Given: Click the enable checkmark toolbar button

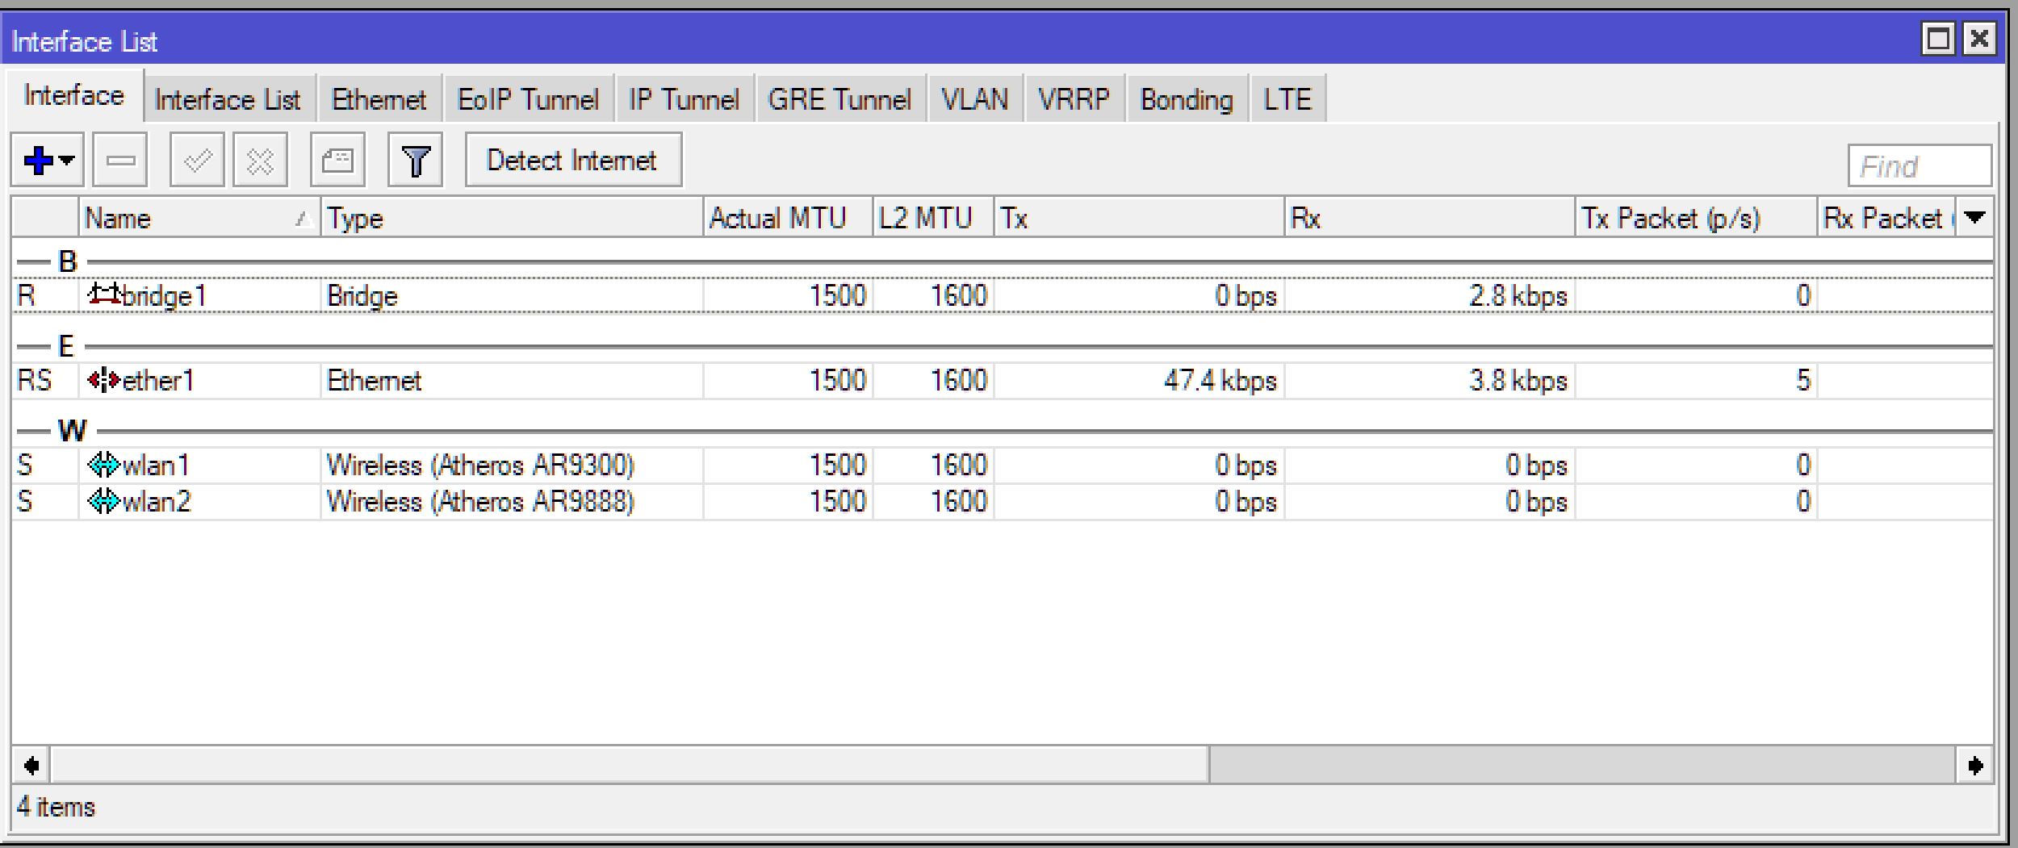Looking at the screenshot, I should [198, 161].
